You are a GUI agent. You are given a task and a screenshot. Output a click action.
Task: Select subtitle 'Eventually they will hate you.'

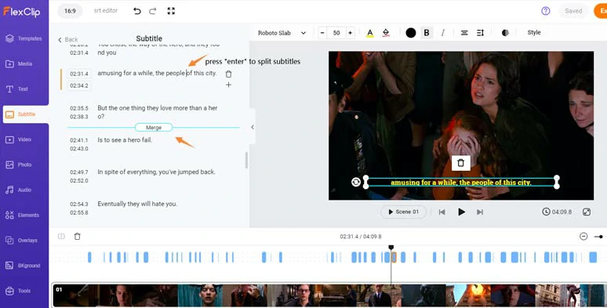(x=137, y=204)
